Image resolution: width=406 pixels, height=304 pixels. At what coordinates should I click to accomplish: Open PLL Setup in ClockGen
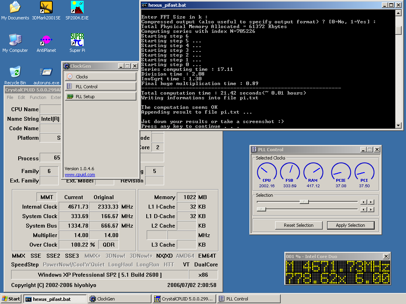pyautogui.click(x=100, y=97)
